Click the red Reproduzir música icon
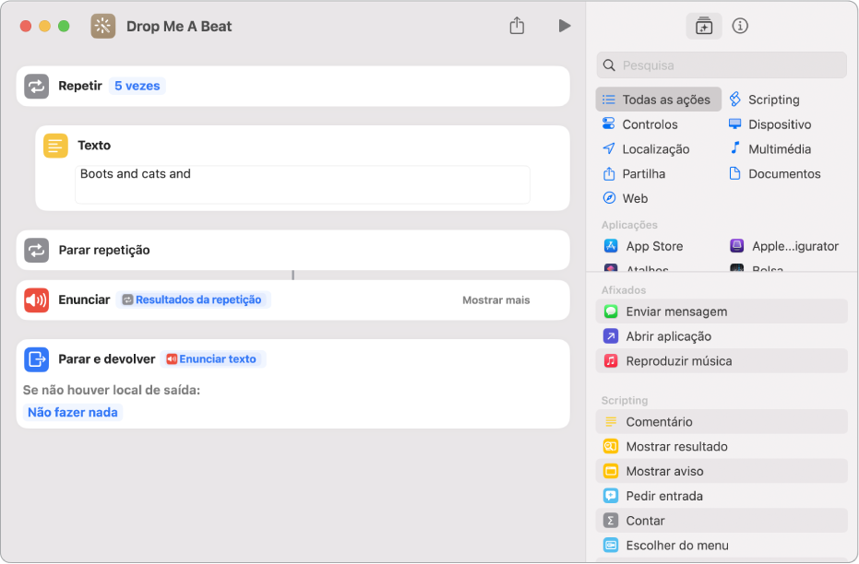 pos(611,360)
